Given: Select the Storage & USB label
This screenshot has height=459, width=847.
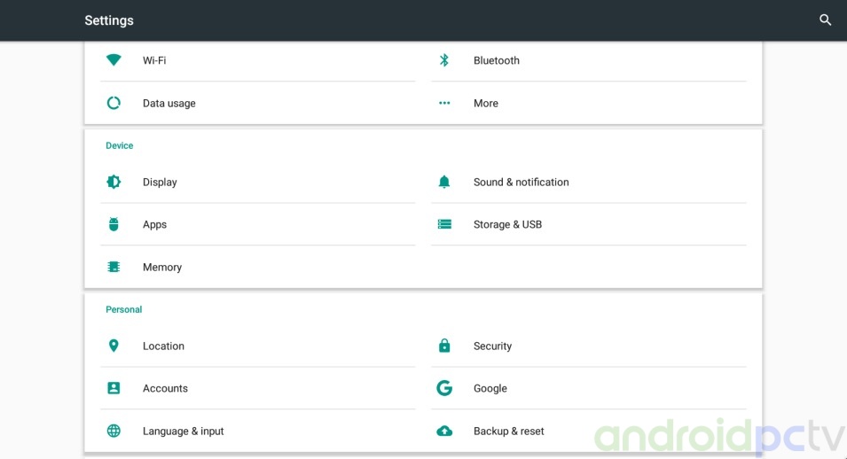Looking at the screenshot, I should point(507,224).
